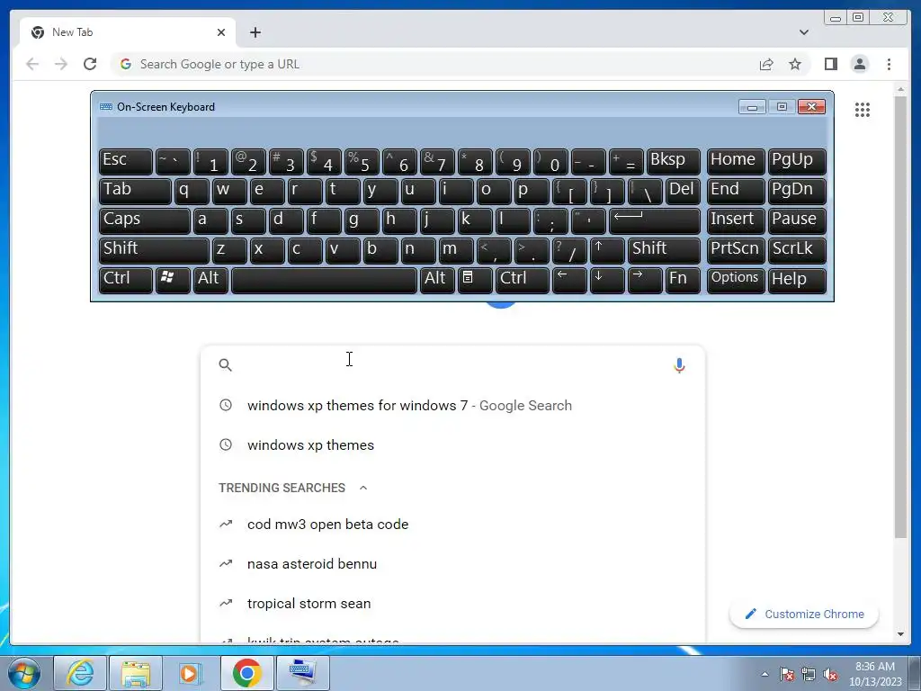The image size is (921, 691).
Task: Open Chrome three-dot menu
Action: pos(889,64)
